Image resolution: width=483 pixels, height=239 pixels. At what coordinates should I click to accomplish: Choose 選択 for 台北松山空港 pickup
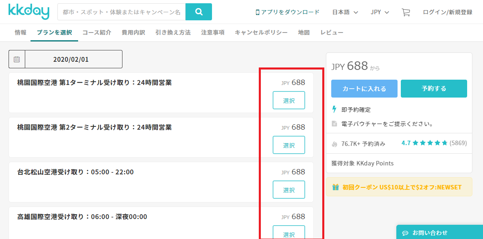tap(288, 190)
